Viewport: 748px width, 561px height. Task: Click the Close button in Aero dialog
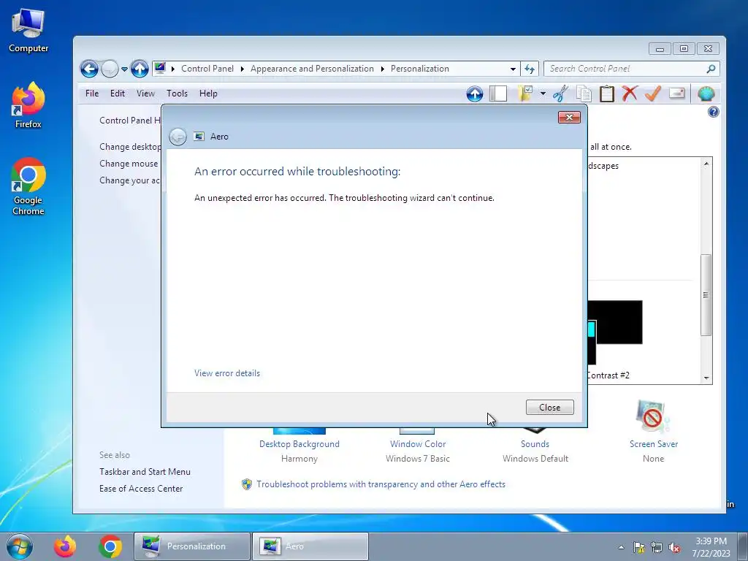point(549,408)
